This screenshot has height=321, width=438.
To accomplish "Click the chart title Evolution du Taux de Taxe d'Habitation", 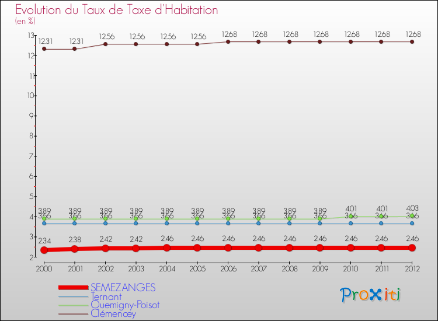I will coord(116,10).
